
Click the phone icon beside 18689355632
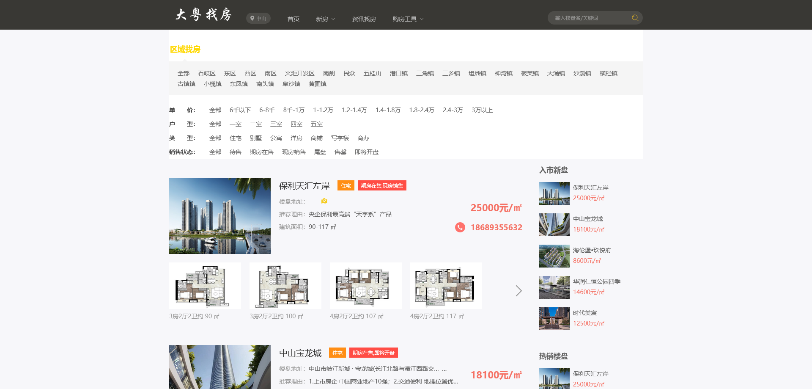[x=460, y=227]
